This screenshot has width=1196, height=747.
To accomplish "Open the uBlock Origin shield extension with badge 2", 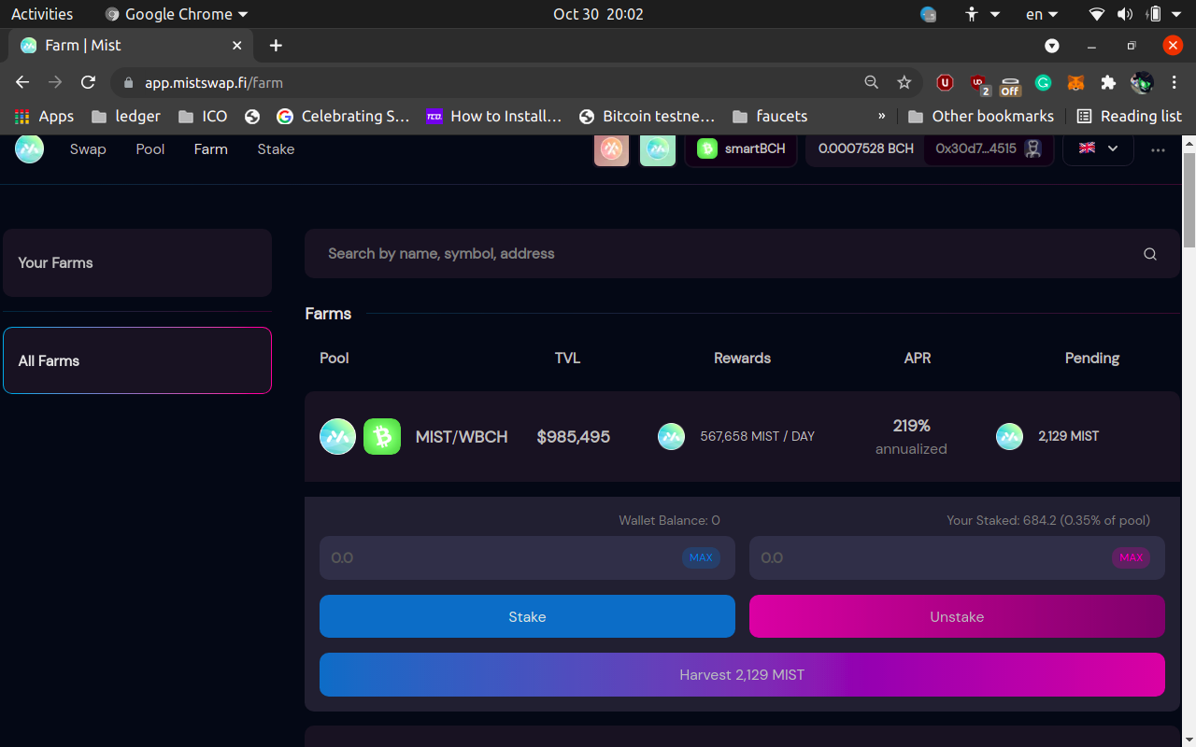I will pyautogui.click(x=978, y=84).
